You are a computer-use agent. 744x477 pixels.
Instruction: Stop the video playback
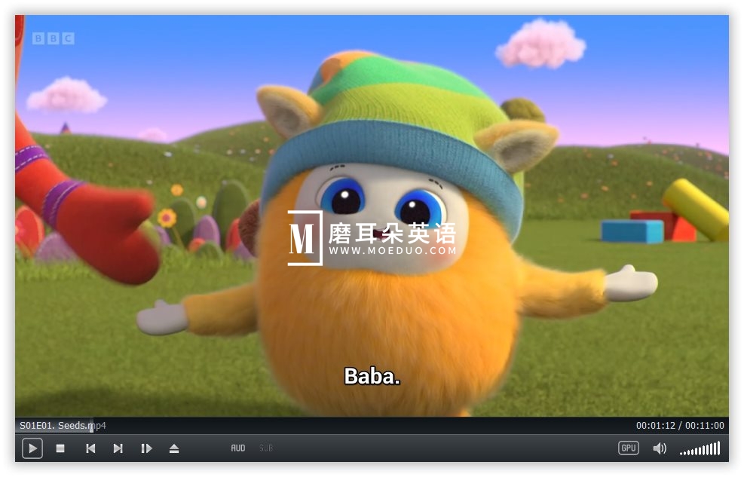61,448
